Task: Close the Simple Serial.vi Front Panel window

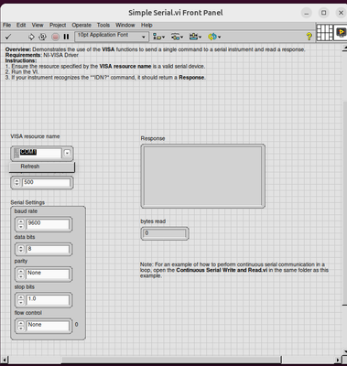Action: 341,13
